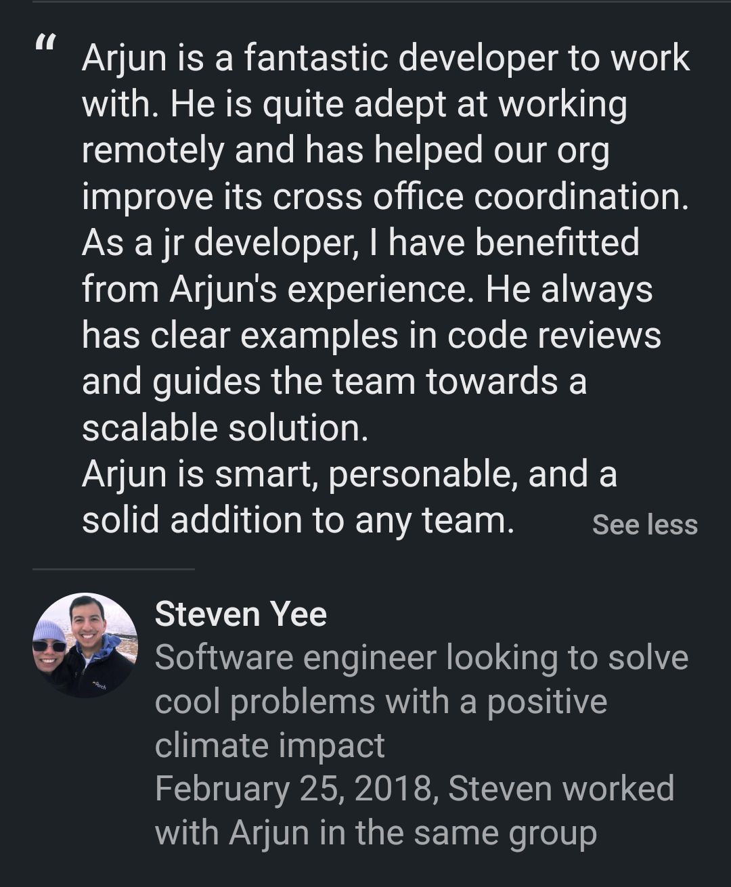
Task: Tap "remotely and has helped our org" line
Action: (x=345, y=150)
